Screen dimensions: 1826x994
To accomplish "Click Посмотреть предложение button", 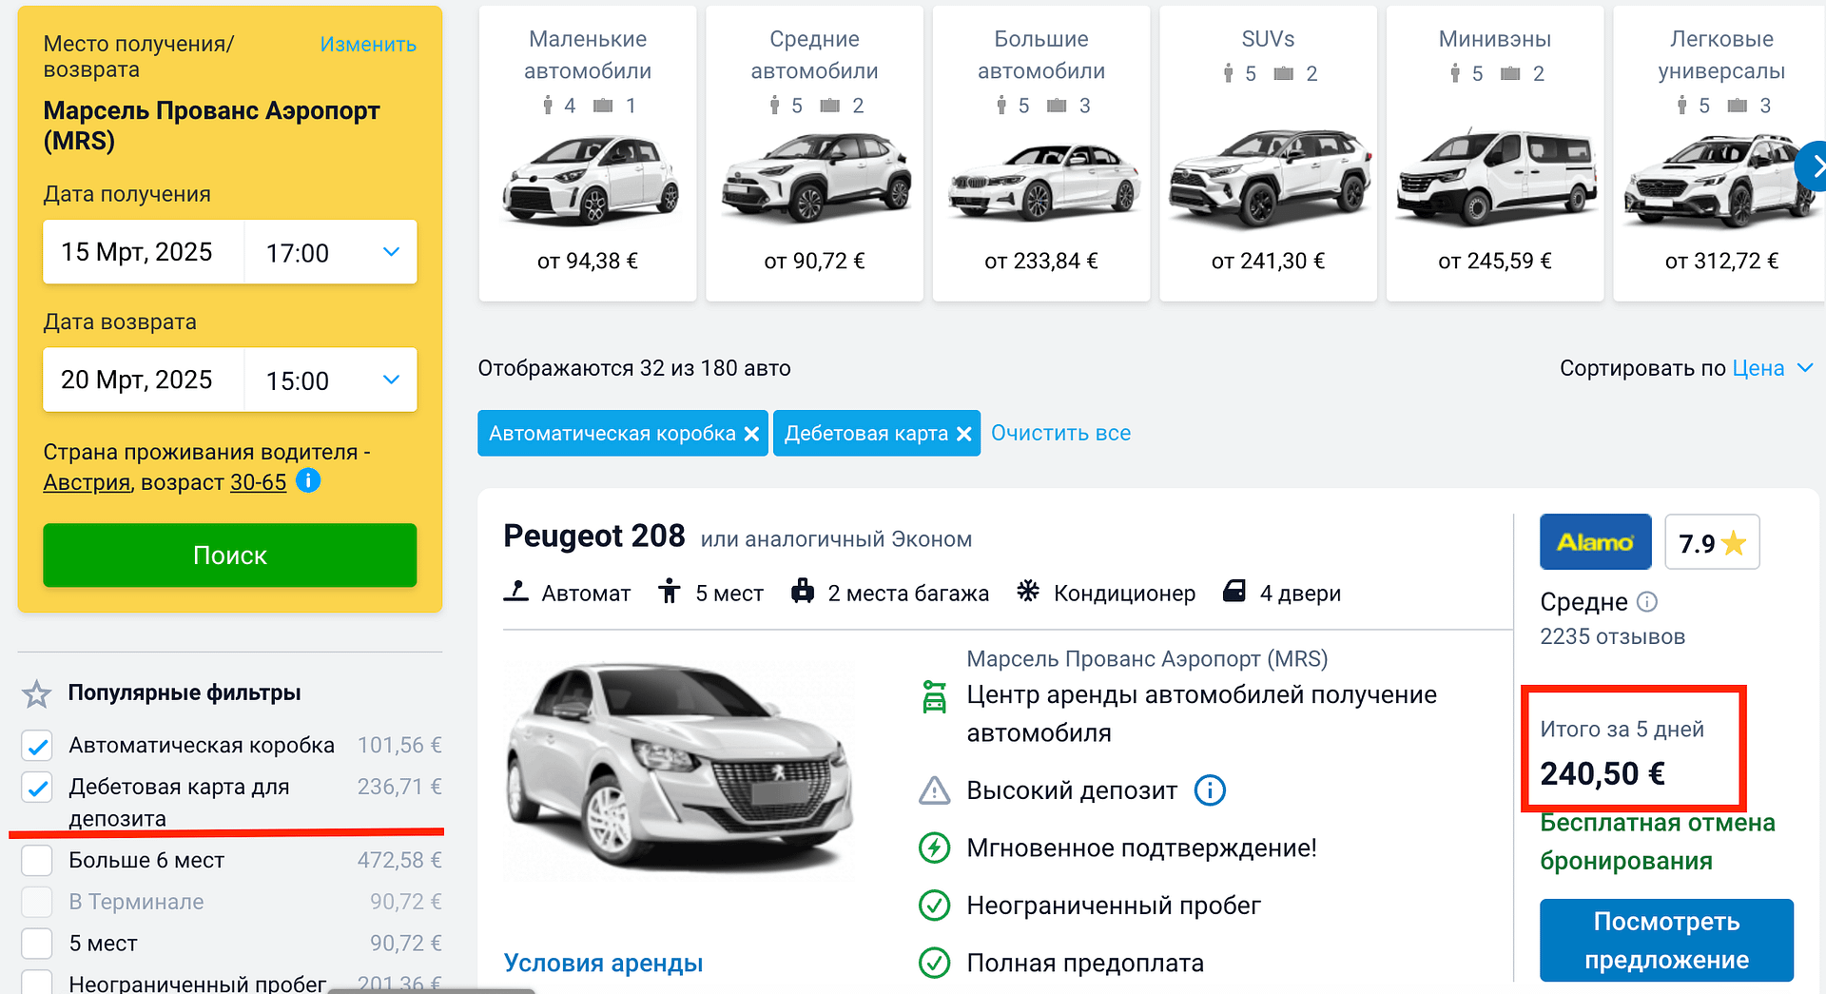I will pos(1666,940).
